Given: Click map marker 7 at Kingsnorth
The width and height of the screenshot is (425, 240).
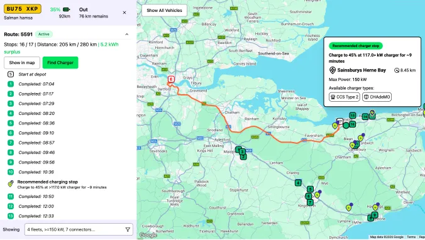Looking at the screenshot, I should tap(310, 202).
